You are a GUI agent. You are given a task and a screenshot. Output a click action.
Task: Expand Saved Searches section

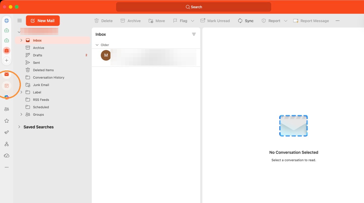point(19,127)
